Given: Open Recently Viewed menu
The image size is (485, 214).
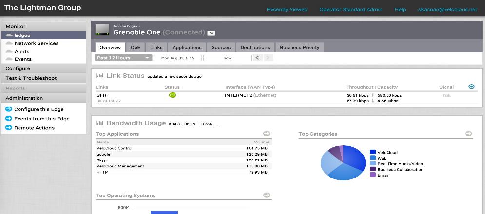Looking at the screenshot, I should tap(287, 9).
